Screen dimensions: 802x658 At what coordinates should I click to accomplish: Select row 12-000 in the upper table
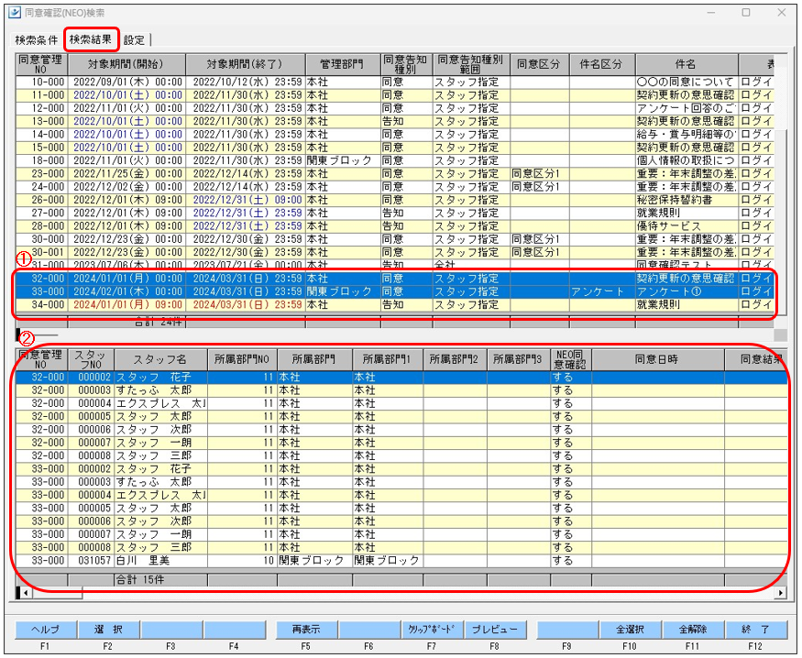point(394,108)
